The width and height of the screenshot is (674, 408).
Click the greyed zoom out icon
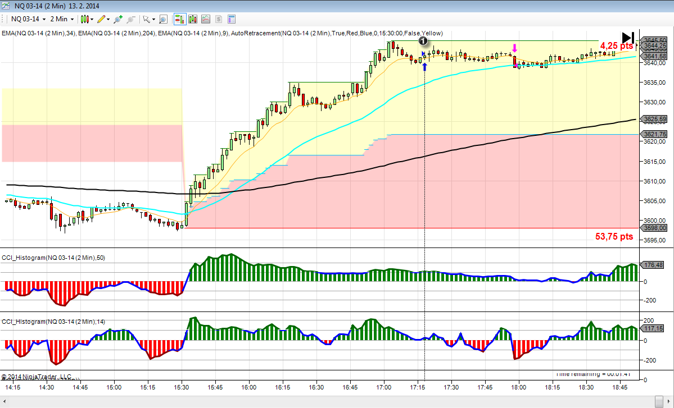130,19
